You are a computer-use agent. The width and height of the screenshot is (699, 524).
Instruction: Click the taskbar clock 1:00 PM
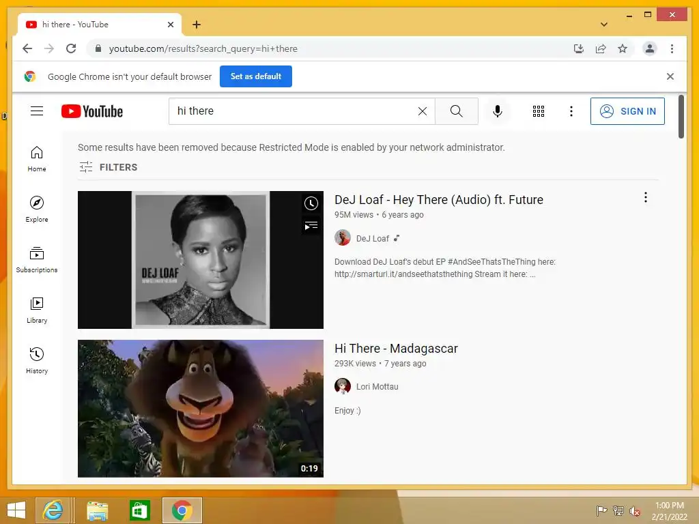(x=670, y=510)
